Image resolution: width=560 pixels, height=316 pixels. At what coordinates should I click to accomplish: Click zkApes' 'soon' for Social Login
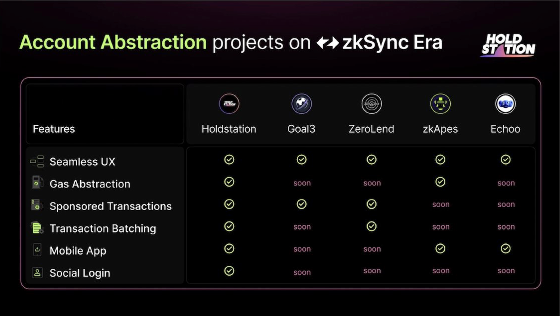click(441, 271)
